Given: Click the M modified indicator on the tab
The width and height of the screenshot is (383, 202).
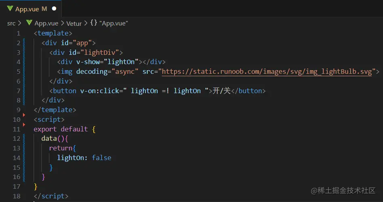Looking at the screenshot, I should pyautogui.click(x=44, y=8).
